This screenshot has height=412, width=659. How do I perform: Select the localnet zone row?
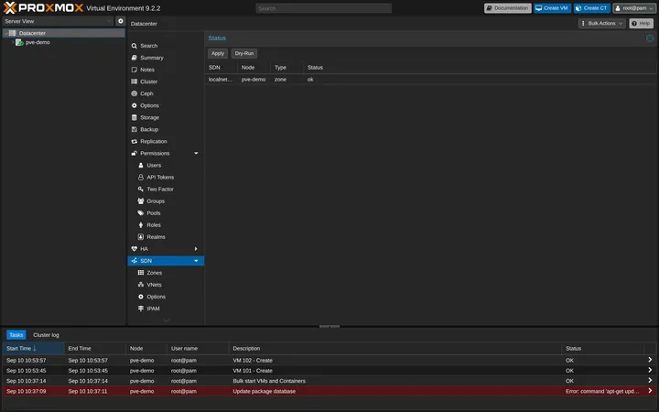click(430, 80)
